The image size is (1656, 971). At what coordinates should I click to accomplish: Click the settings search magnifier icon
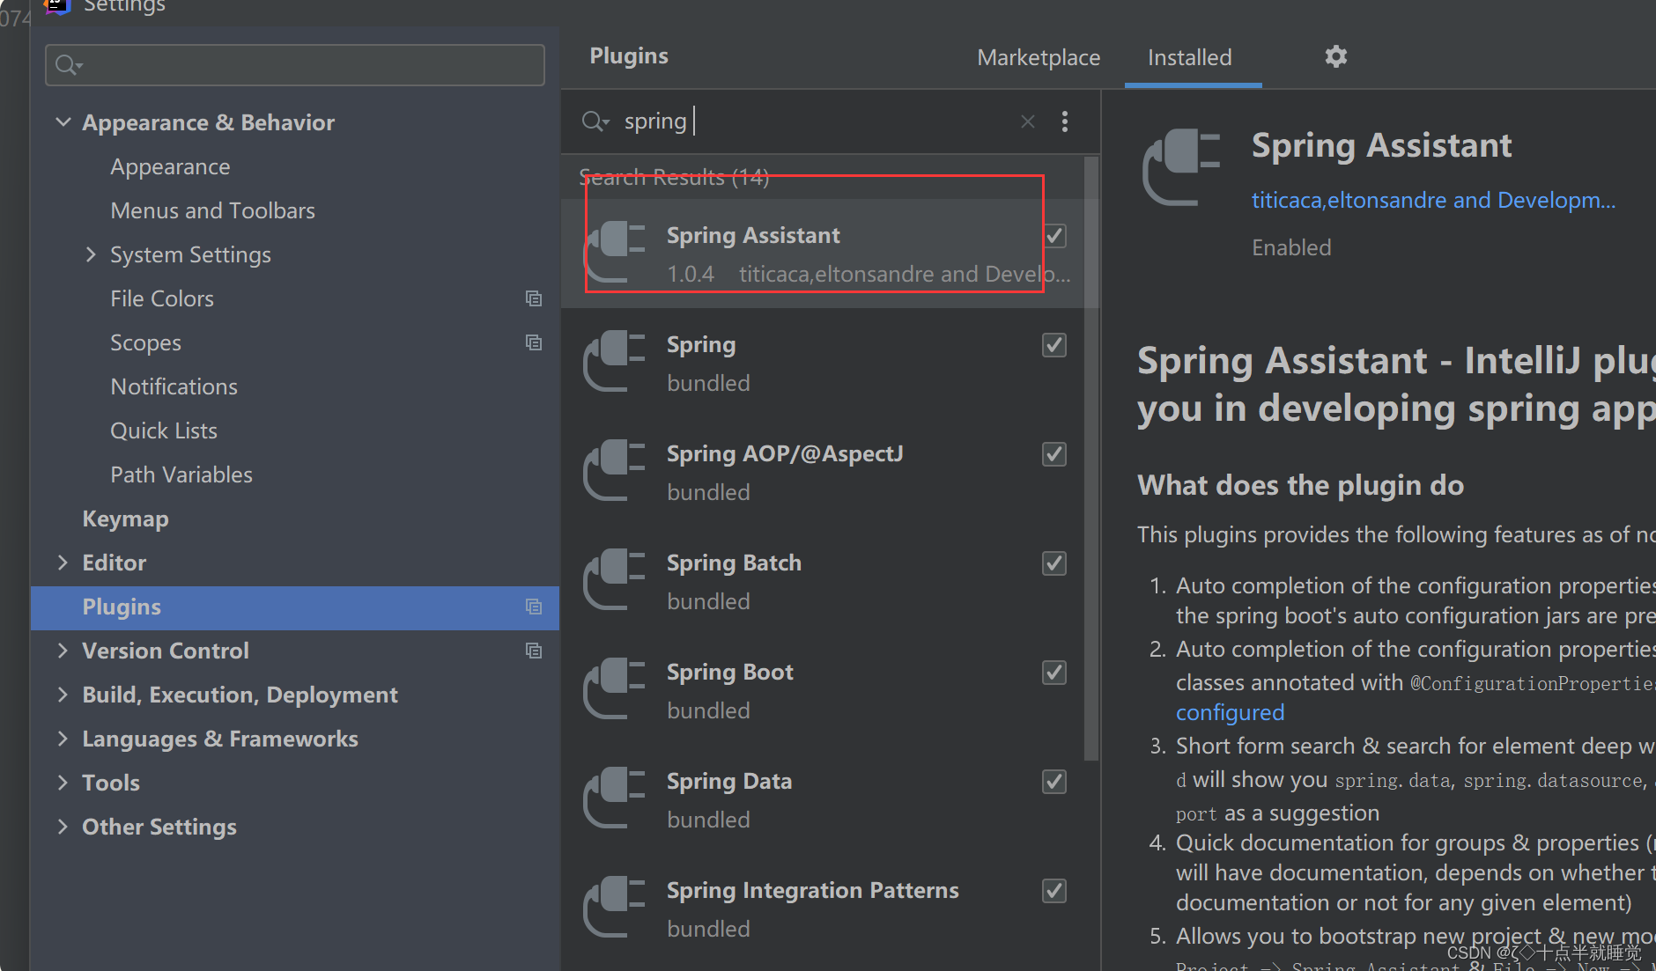tap(68, 65)
